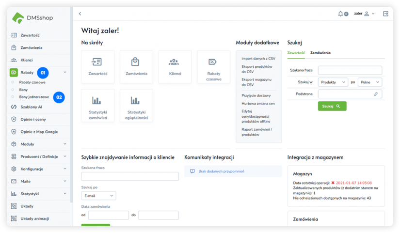
Task: Click the logout icon in top bar
Action: pyautogui.click(x=385, y=14)
